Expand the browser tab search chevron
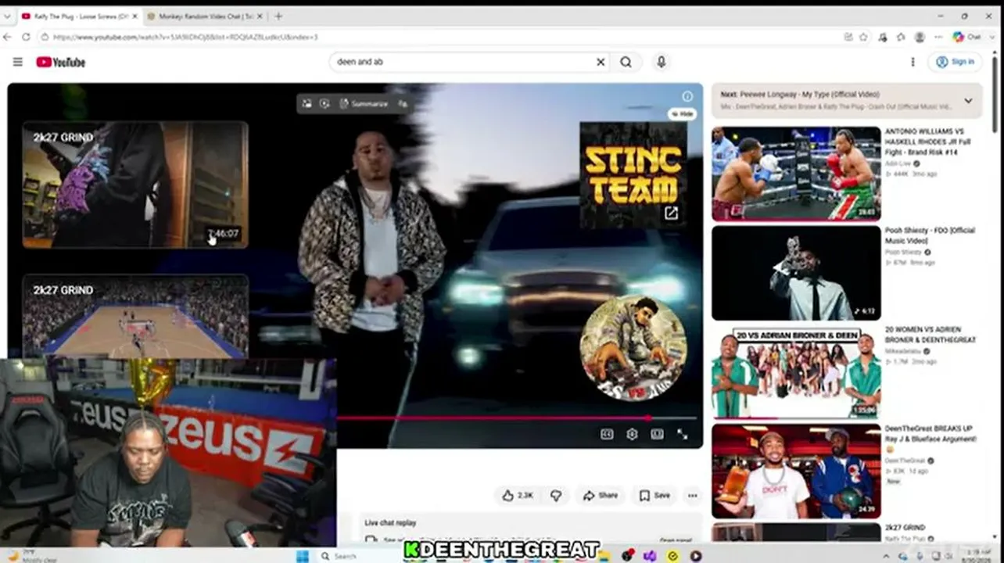Image resolution: width=1004 pixels, height=563 pixels. point(7,16)
